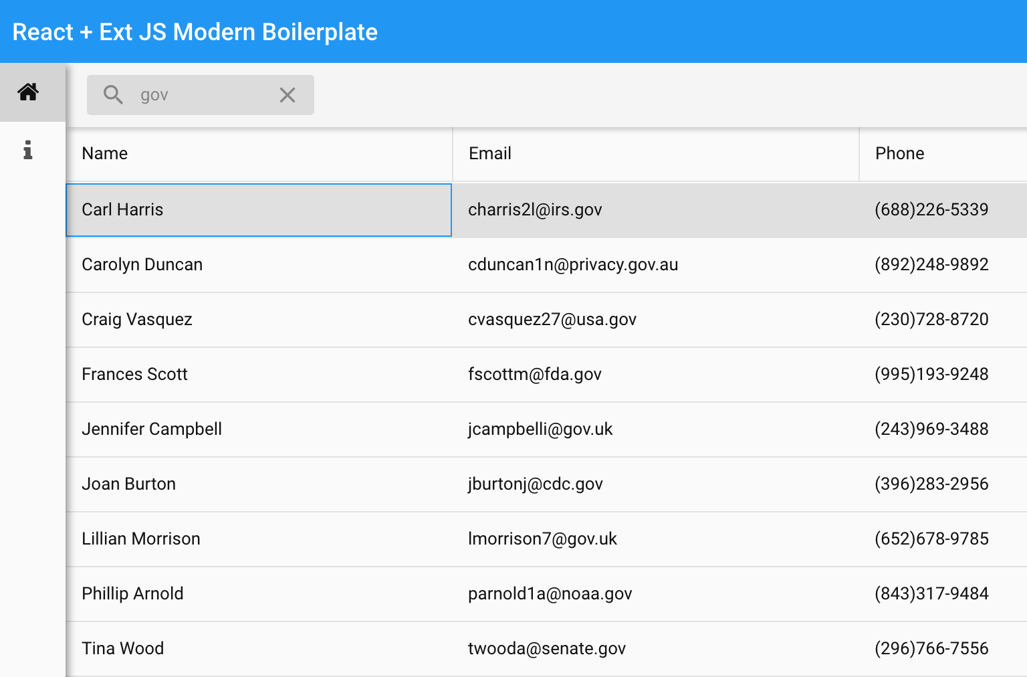Viewport: 1027px width, 677px height.
Task: Click Jennifer Campbell's email cell
Action: (656, 429)
